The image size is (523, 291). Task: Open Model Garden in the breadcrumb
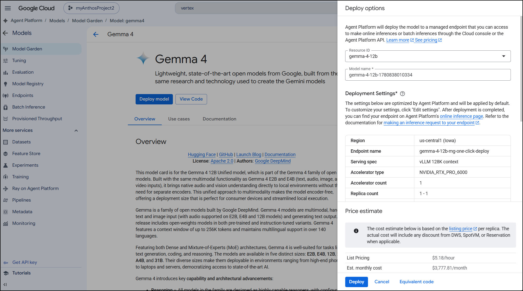[x=87, y=21]
